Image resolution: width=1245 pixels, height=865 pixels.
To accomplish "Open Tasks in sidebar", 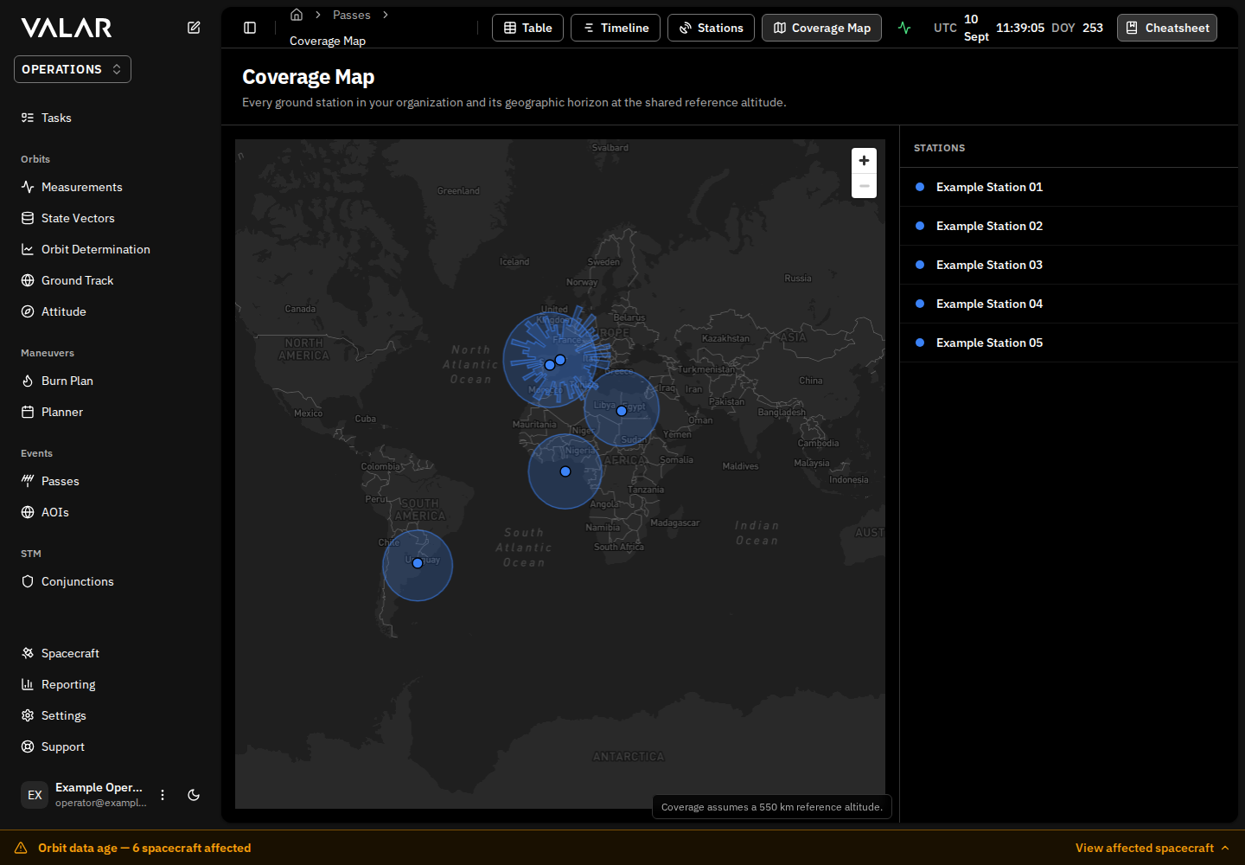I will (x=111, y=118).
